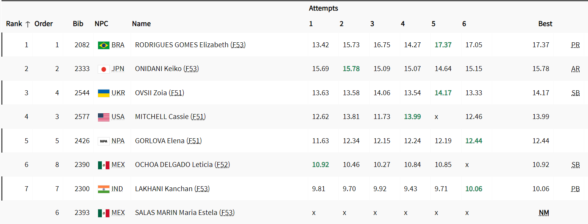
Task: Sort table by Rank column arrow
Action: (28, 24)
